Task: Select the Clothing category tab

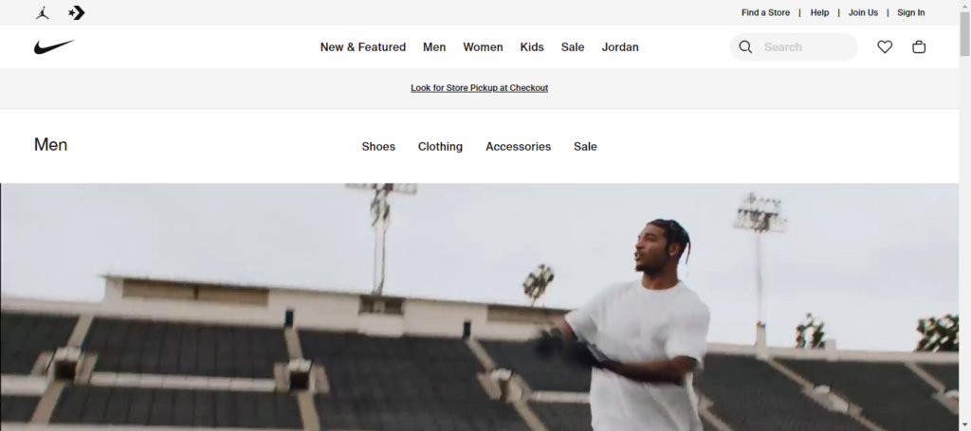Action: click(x=440, y=147)
